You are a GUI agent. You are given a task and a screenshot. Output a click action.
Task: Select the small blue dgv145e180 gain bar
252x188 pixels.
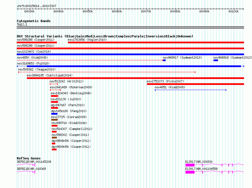(54, 114)
